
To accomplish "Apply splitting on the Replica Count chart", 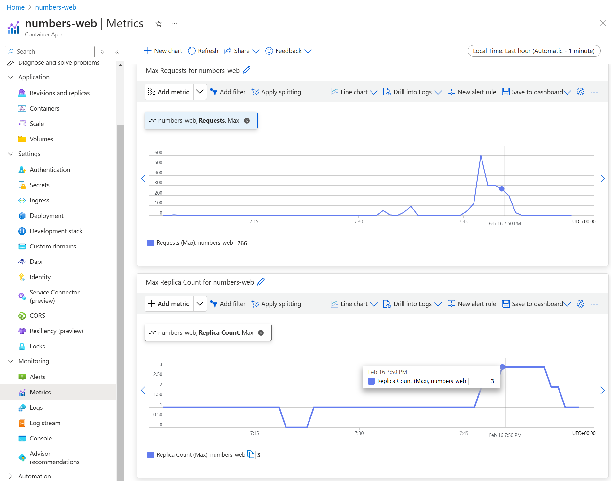I will [x=276, y=304].
